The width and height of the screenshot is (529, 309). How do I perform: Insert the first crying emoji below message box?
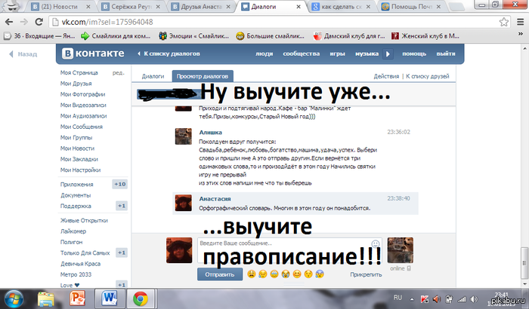[x=251, y=274]
